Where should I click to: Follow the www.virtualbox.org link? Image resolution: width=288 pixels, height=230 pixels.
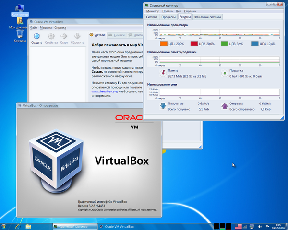pyautogui.click(x=104, y=92)
